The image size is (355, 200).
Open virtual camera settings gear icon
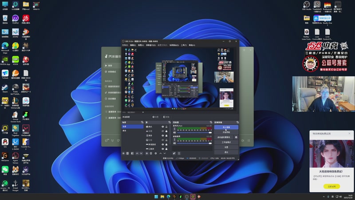236,137
